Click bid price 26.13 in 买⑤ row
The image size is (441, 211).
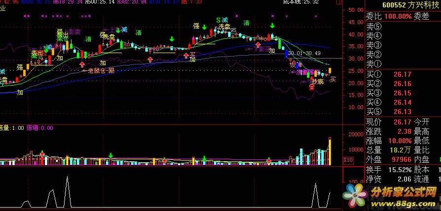[403, 112]
